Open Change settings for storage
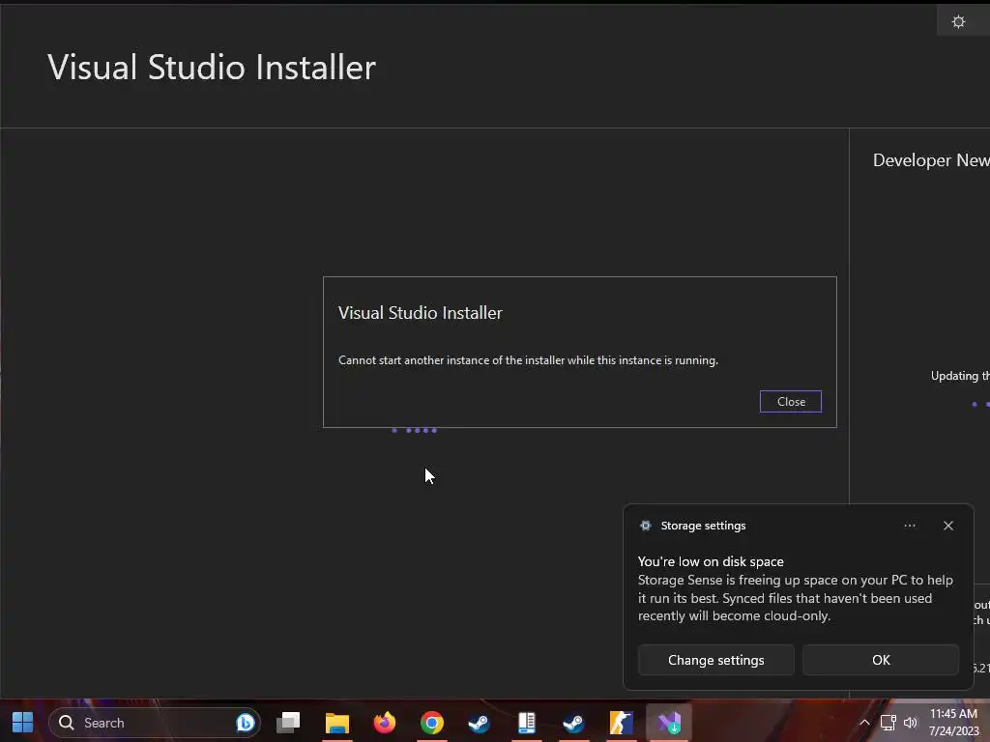Viewport: 990px width, 742px height. (x=716, y=660)
